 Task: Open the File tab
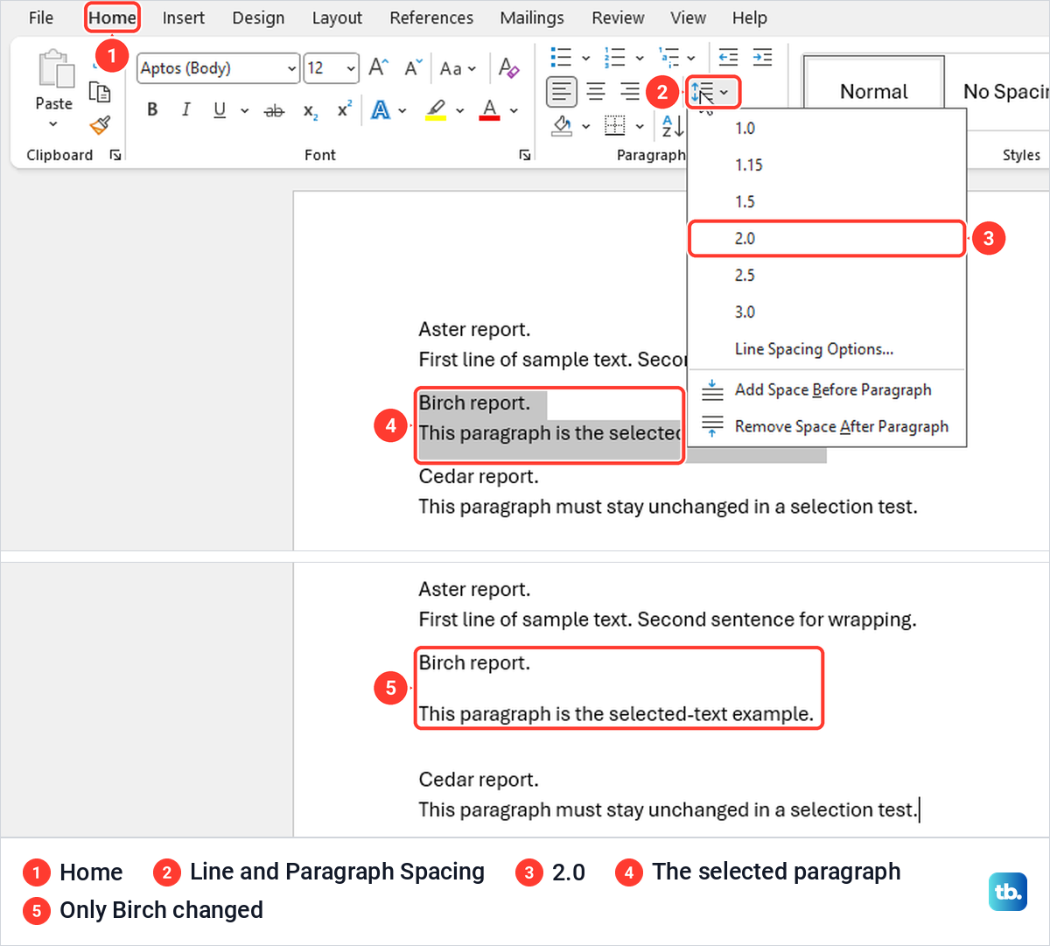(41, 18)
